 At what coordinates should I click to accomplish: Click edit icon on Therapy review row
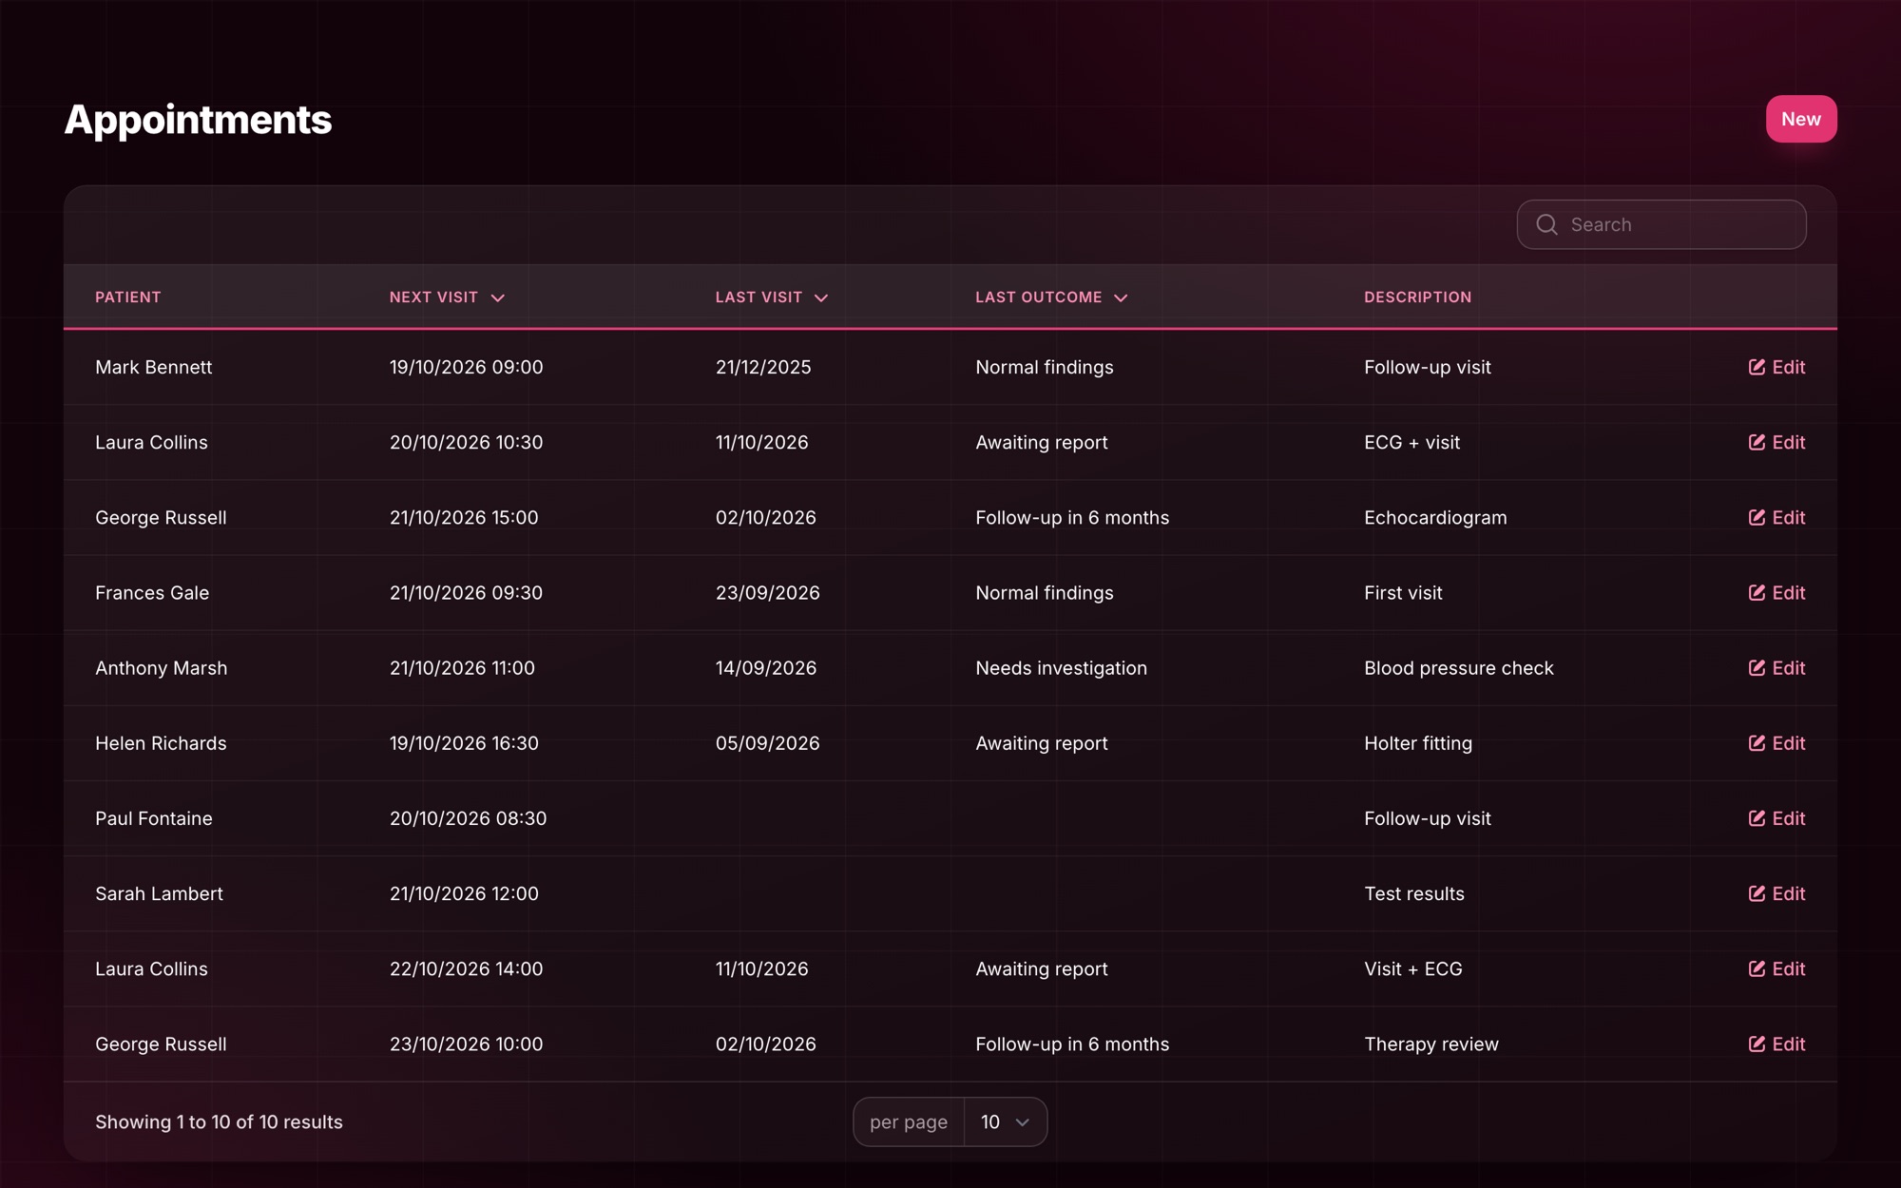(1757, 1044)
